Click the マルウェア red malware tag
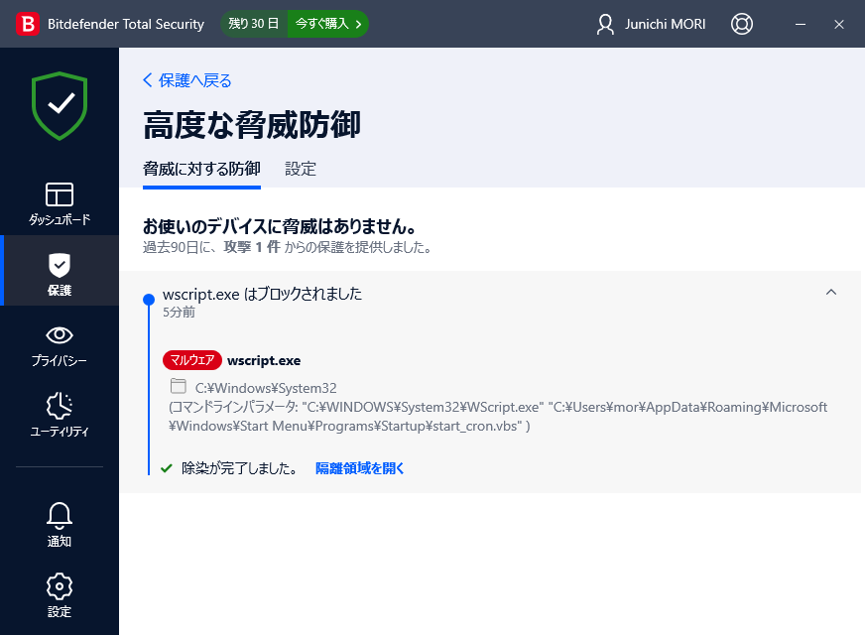Image resolution: width=865 pixels, height=635 pixels. click(192, 360)
